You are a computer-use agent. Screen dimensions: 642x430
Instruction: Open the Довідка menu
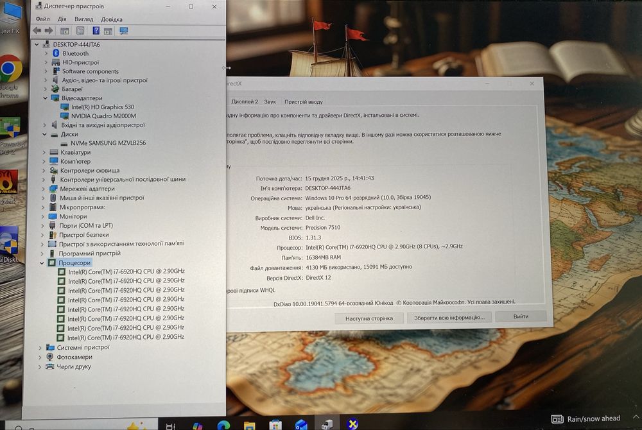(112, 19)
